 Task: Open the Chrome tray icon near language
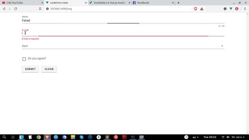186,137
